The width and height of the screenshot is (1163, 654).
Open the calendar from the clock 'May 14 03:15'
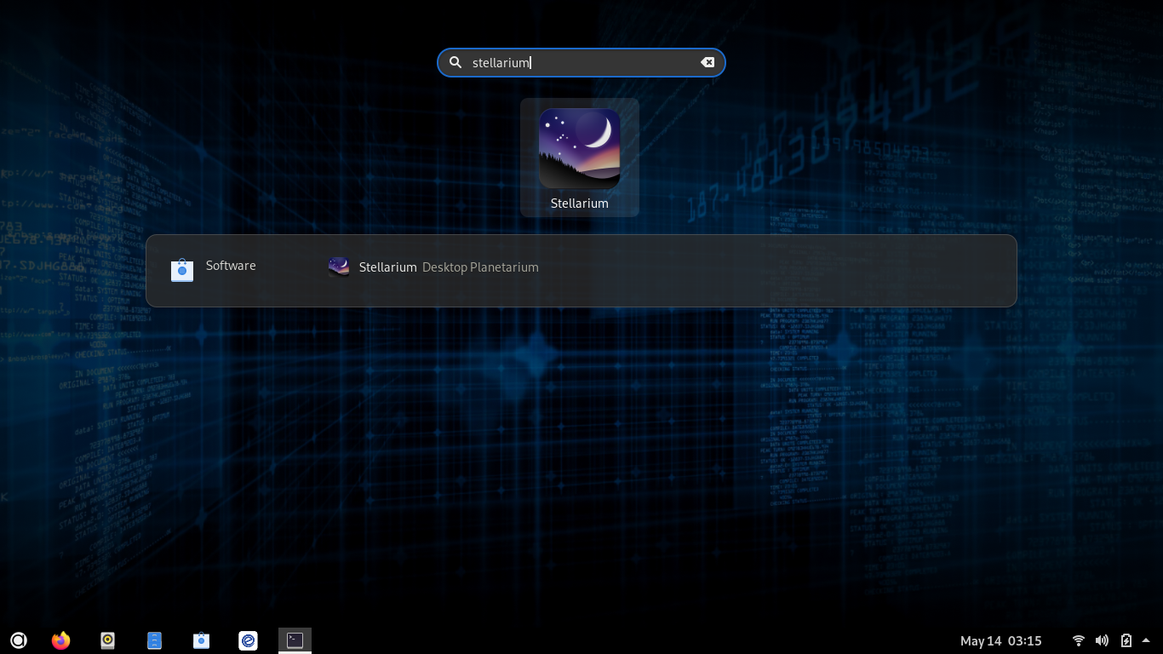(x=1001, y=641)
